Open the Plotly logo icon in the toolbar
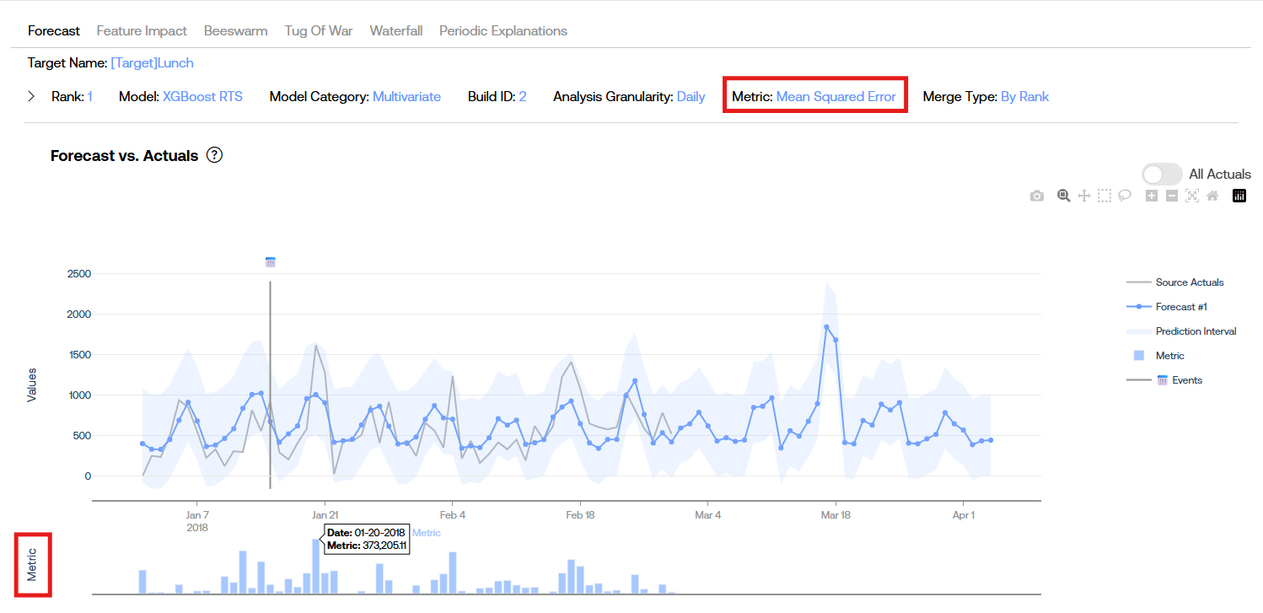The width and height of the screenshot is (1263, 613). click(1239, 196)
